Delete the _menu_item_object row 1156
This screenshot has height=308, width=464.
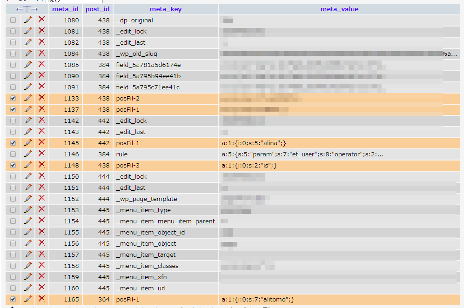(42, 243)
